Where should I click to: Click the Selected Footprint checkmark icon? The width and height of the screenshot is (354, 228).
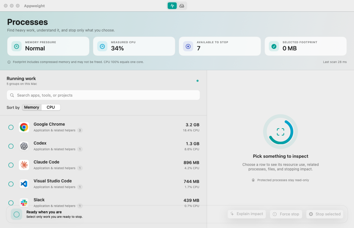tap(274, 46)
